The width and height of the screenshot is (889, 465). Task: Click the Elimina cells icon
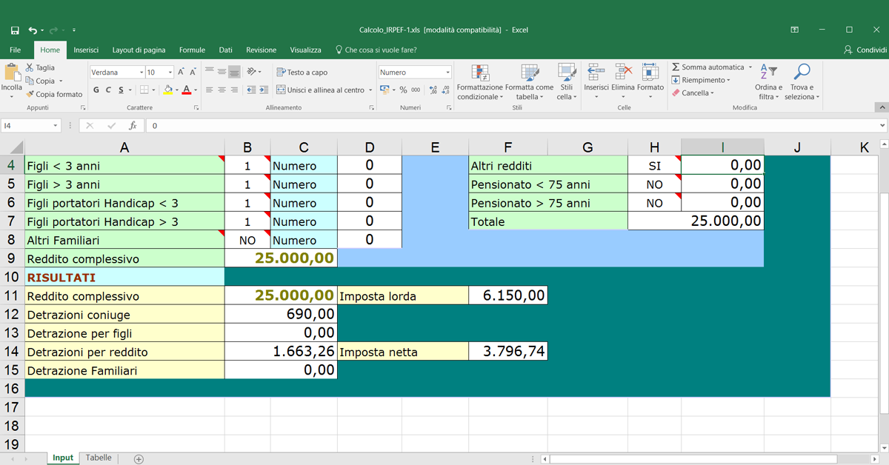point(623,73)
